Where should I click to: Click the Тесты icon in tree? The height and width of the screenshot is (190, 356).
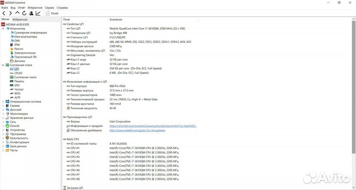pyautogui.click(x=7, y=151)
